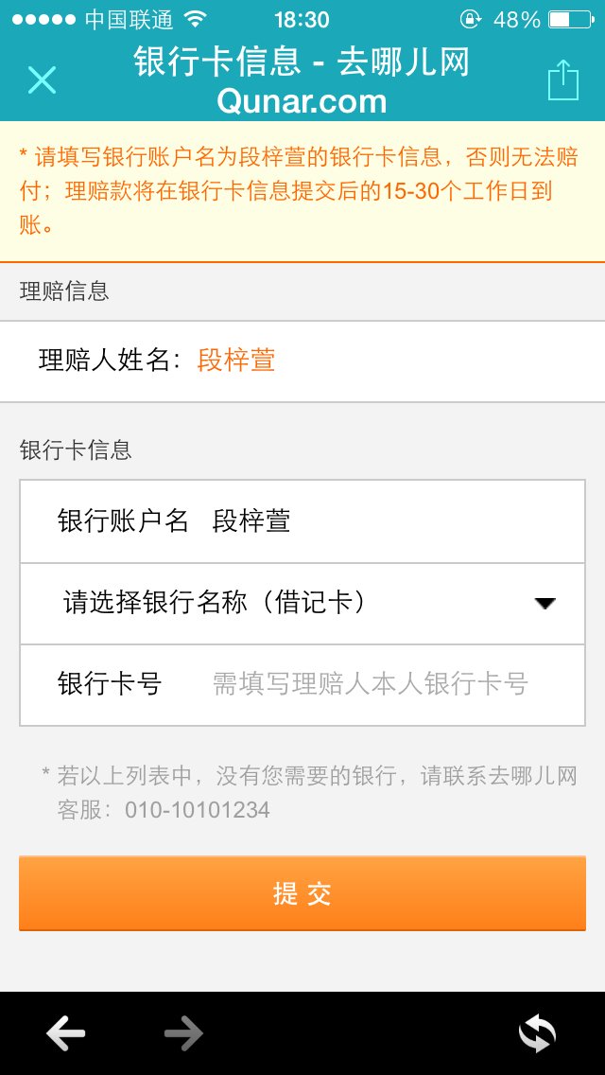Tap the 理赔信息 section header

(64, 291)
